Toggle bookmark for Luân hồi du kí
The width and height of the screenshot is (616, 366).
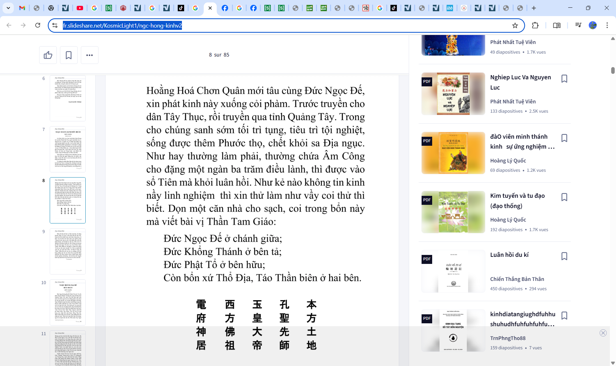click(x=564, y=256)
